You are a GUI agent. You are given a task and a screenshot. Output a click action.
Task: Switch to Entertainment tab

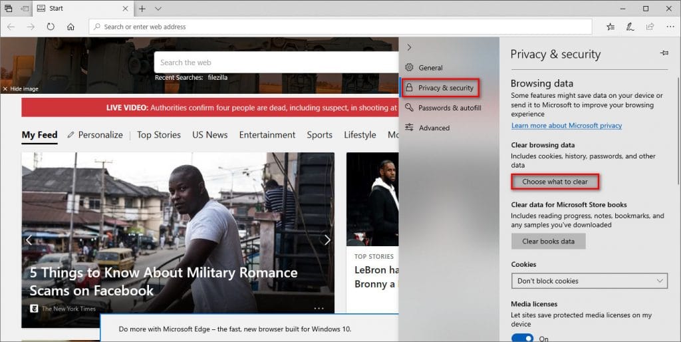(x=267, y=134)
